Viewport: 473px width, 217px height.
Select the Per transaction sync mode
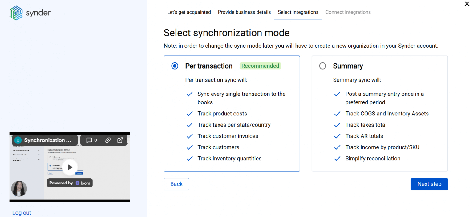[x=175, y=66]
